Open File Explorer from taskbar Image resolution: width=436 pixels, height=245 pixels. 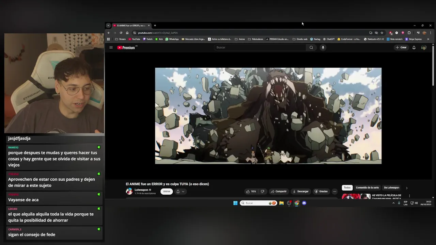pos(281,203)
